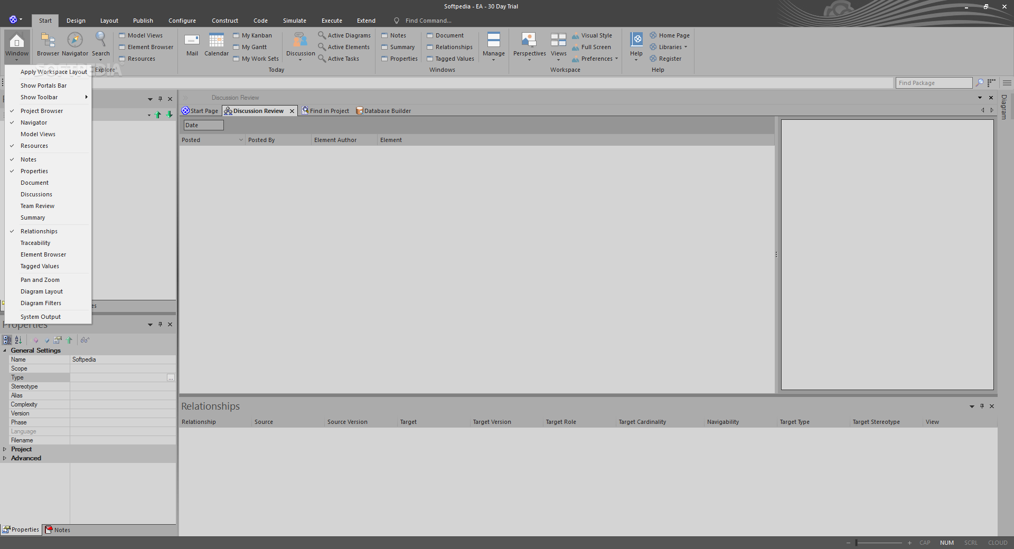Open the Posted column dropdown arrow
The image size is (1014, 549).
pyautogui.click(x=241, y=140)
